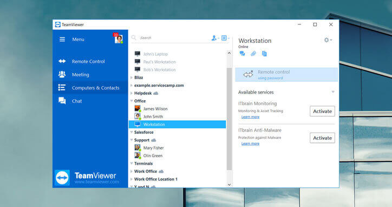Open Learn more link under ITbrain Anti-Malware
The image size is (392, 207).
tap(250, 144)
